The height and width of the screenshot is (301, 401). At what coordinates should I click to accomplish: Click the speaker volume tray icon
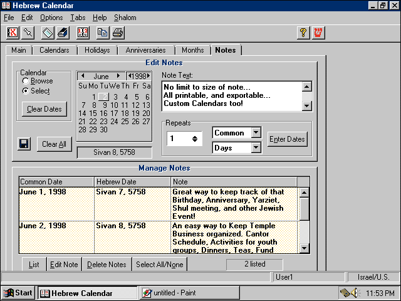(355, 293)
